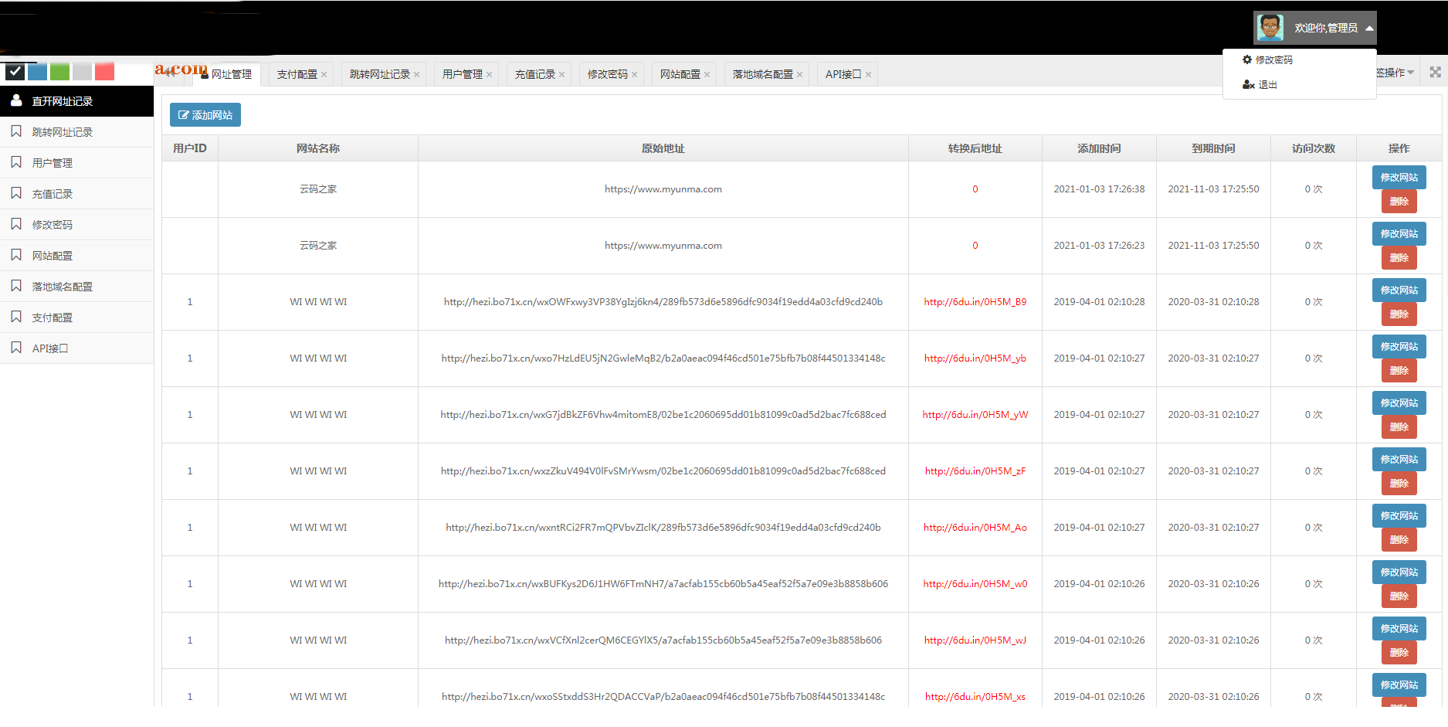Choose the blue theme color swatch
1448x727 pixels.
[x=37, y=72]
